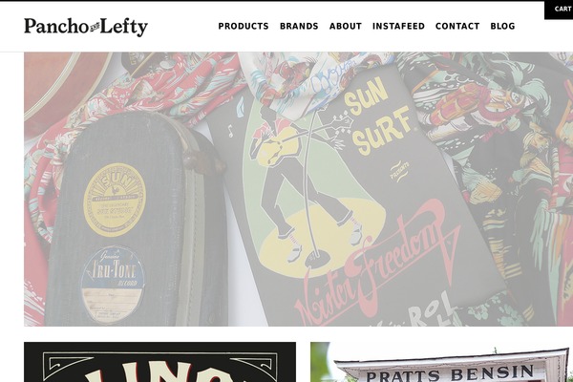Click the Tru-Tone Record label in banner
Viewport: 573px width, 382px height.
coord(114,284)
